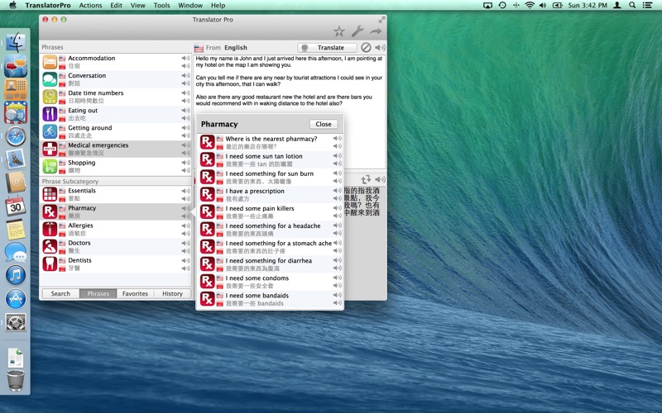Choose the Doctors subcategory
This screenshot has width=662, height=413.
click(79, 243)
